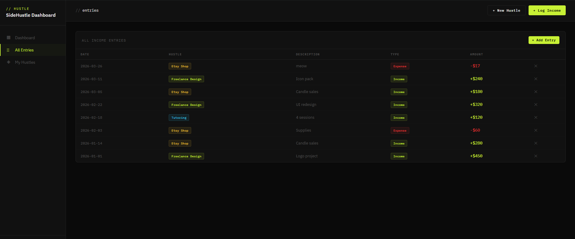The width and height of the screenshot is (575, 239).
Task: Click the -$17 amount
Action: coord(475,66)
